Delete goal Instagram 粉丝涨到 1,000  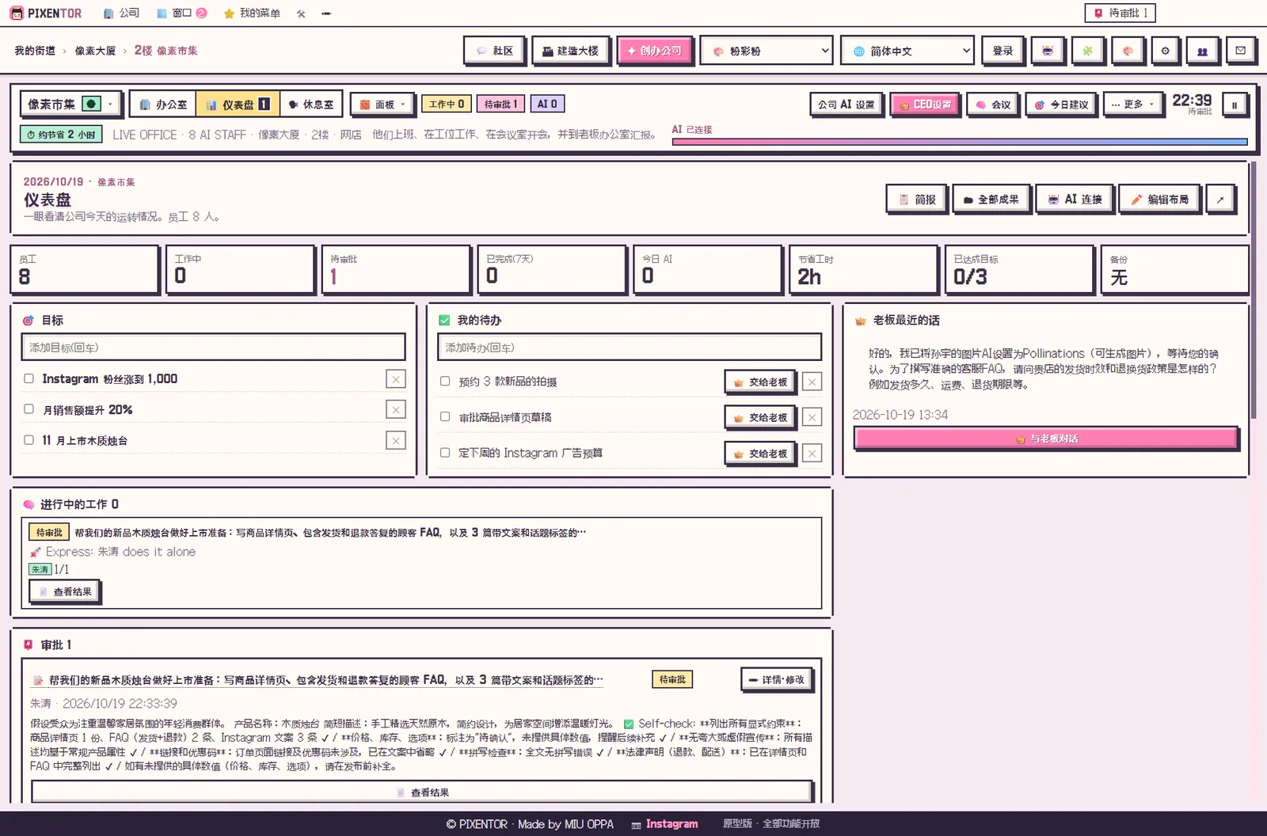point(396,379)
